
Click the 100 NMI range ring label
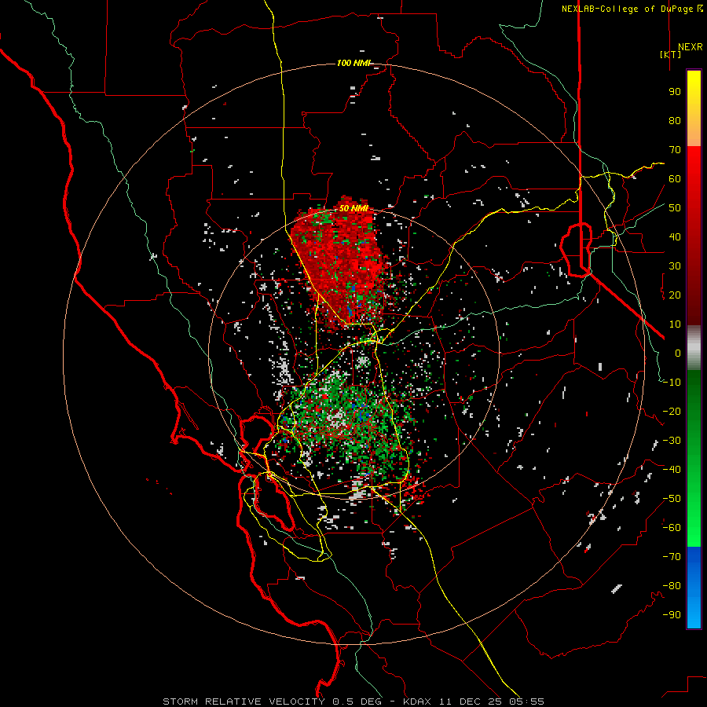353,63
